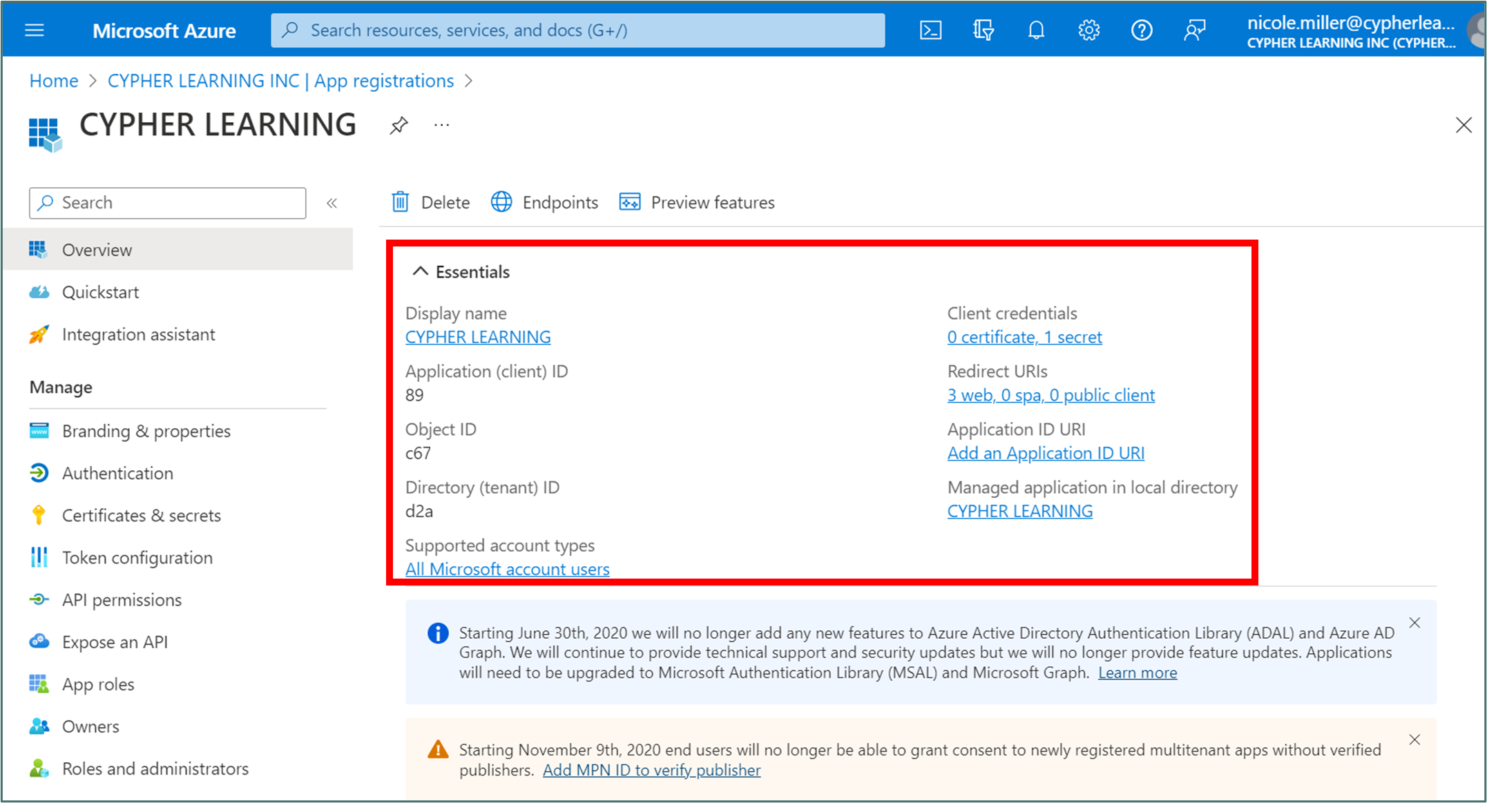This screenshot has width=1487, height=803.
Task: Open the more options ellipsis menu
Action: [441, 126]
